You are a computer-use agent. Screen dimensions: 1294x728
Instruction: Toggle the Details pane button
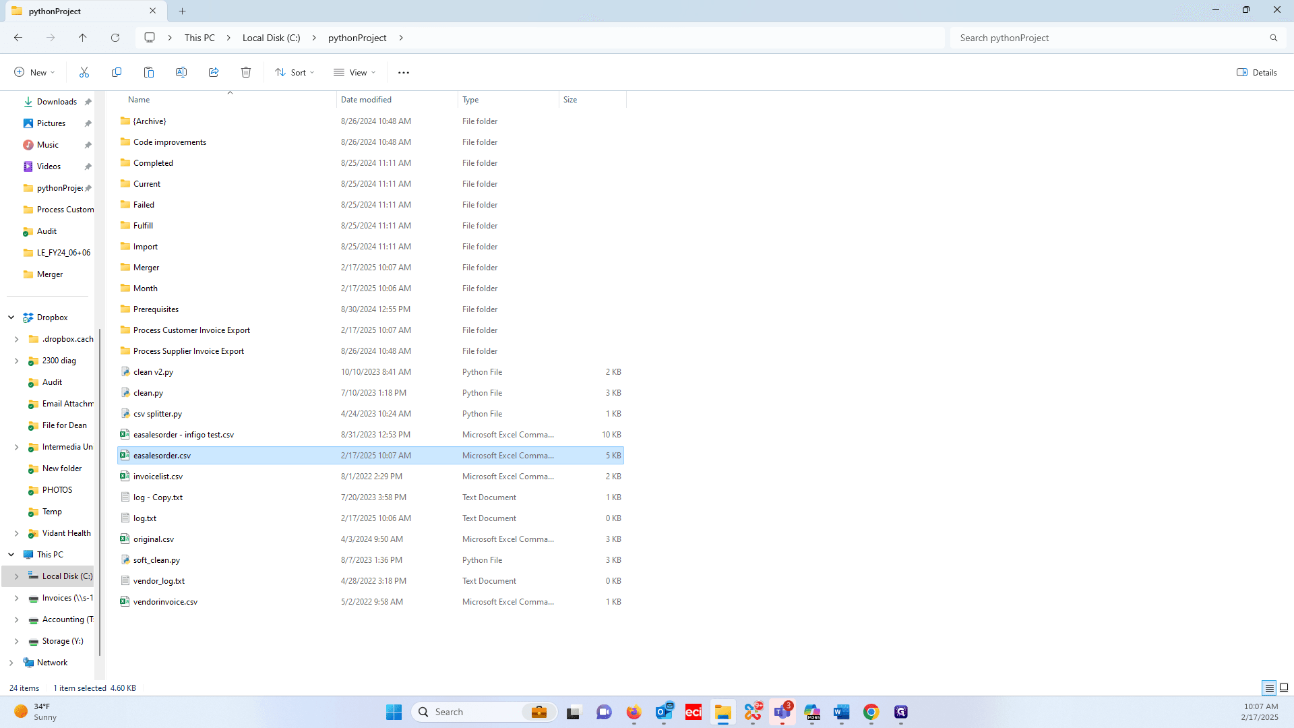tap(1257, 72)
